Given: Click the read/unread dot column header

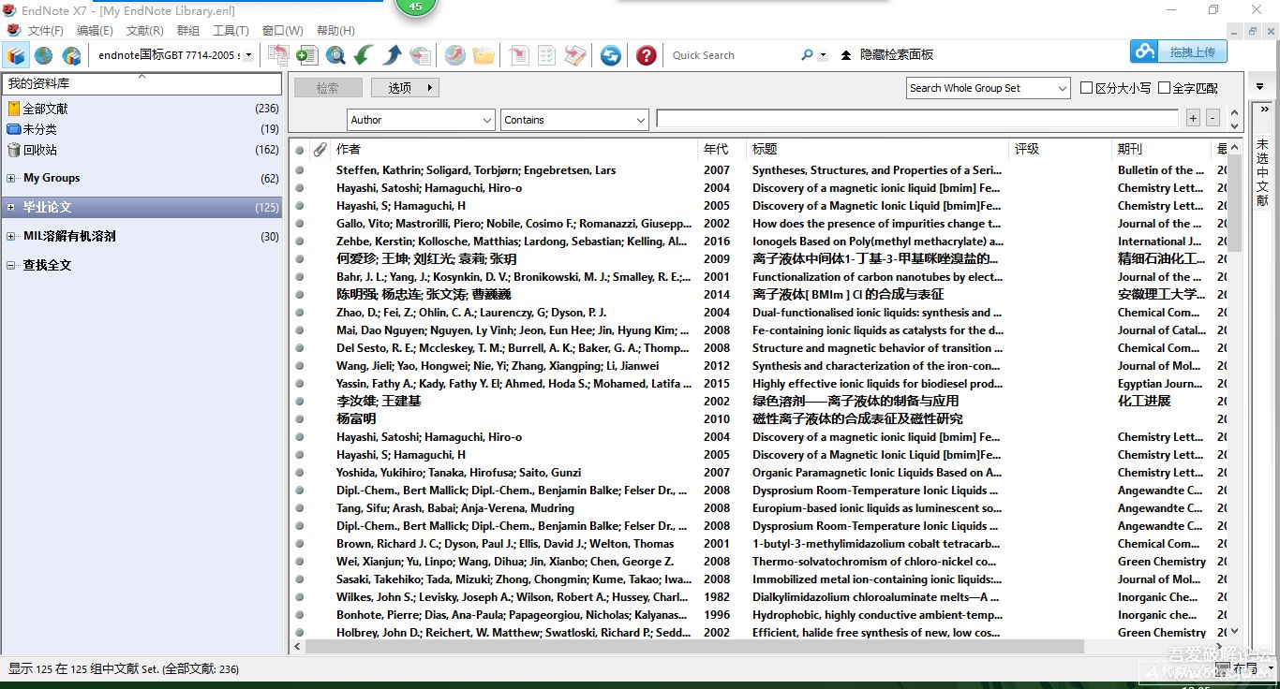Looking at the screenshot, I should coord(300,149).
